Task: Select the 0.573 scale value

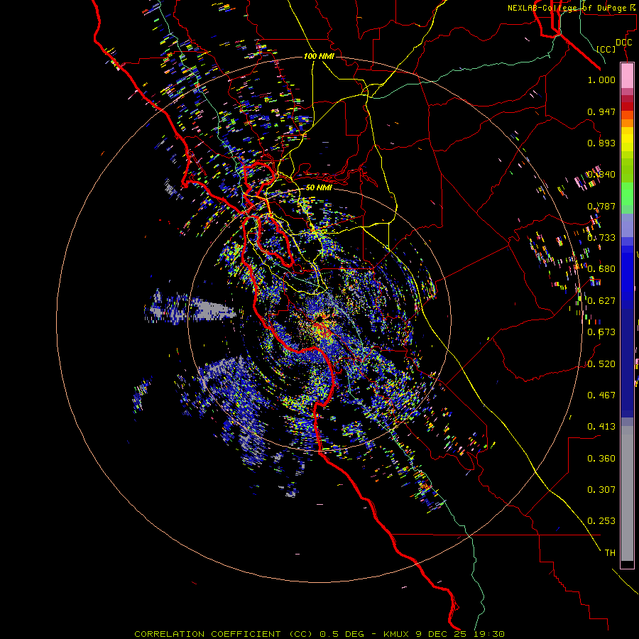Action: point(601,332)
